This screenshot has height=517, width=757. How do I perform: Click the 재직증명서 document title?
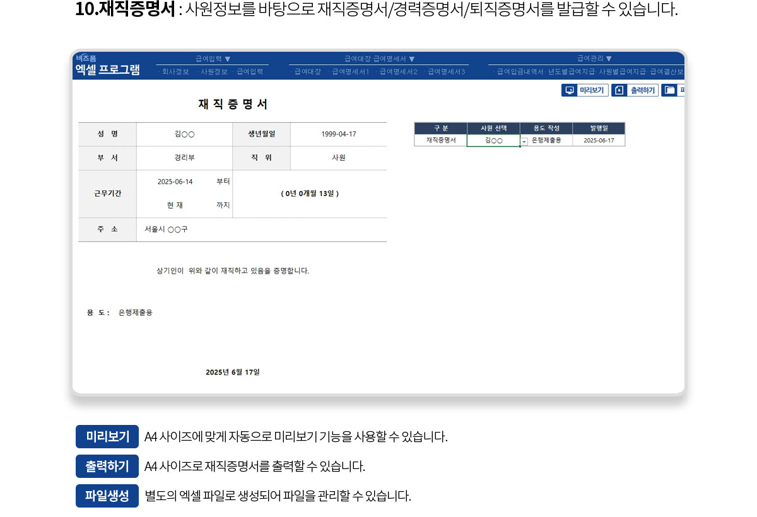[233, 104]
